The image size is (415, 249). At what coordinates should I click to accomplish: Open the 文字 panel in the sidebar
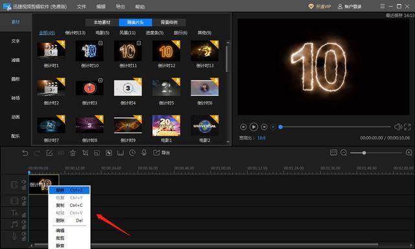point(16,41)
